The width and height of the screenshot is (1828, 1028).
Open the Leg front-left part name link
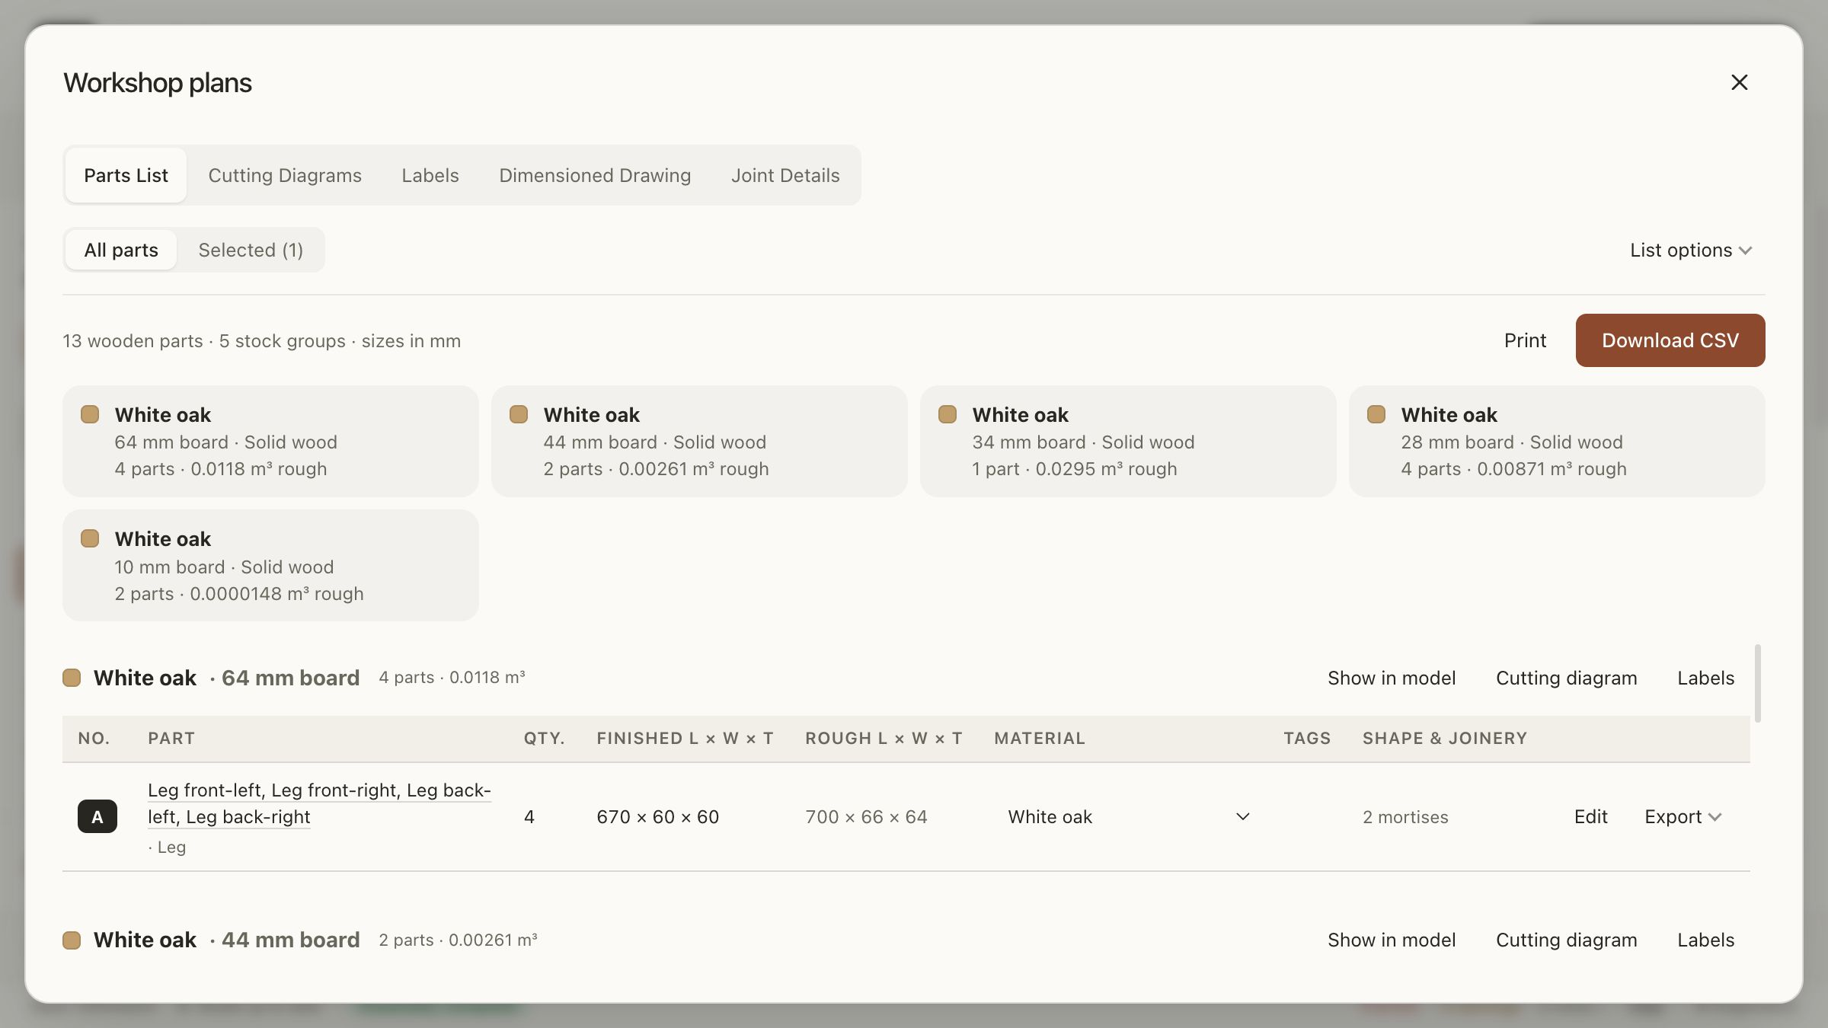[319, 803]
